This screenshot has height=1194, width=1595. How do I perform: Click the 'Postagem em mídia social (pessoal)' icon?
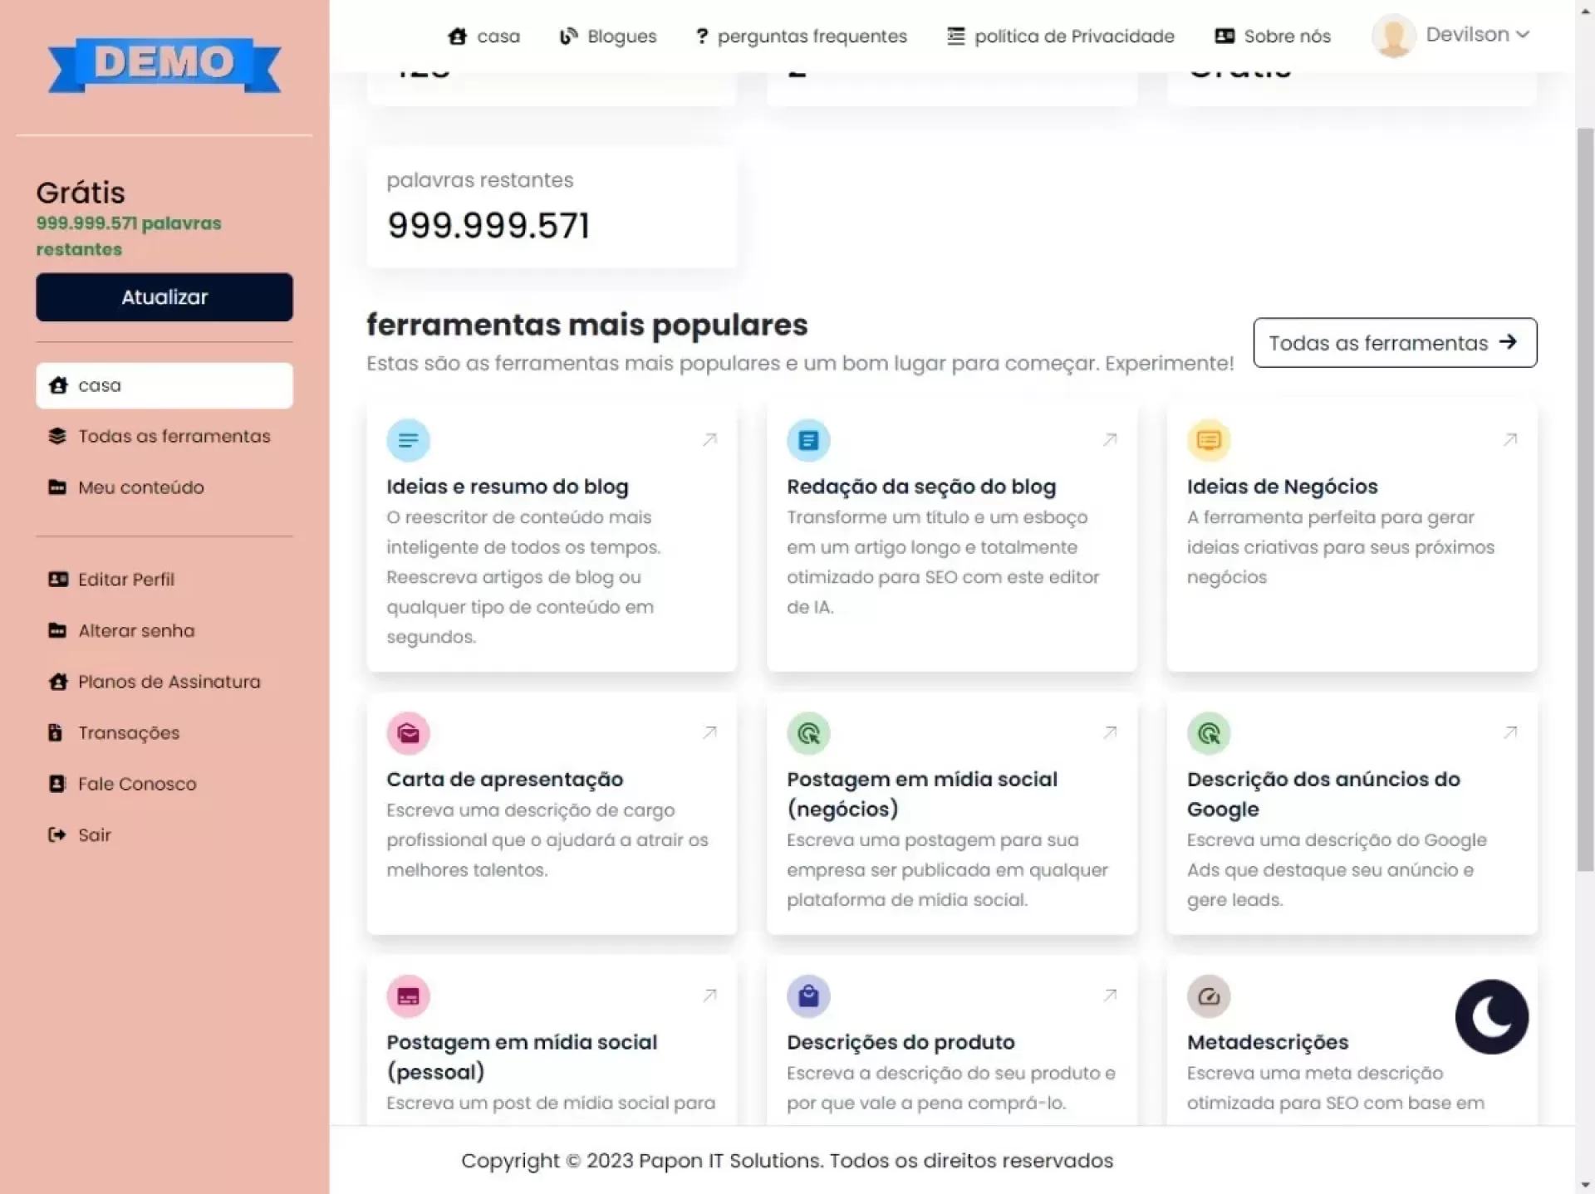(x=408, y=996)
